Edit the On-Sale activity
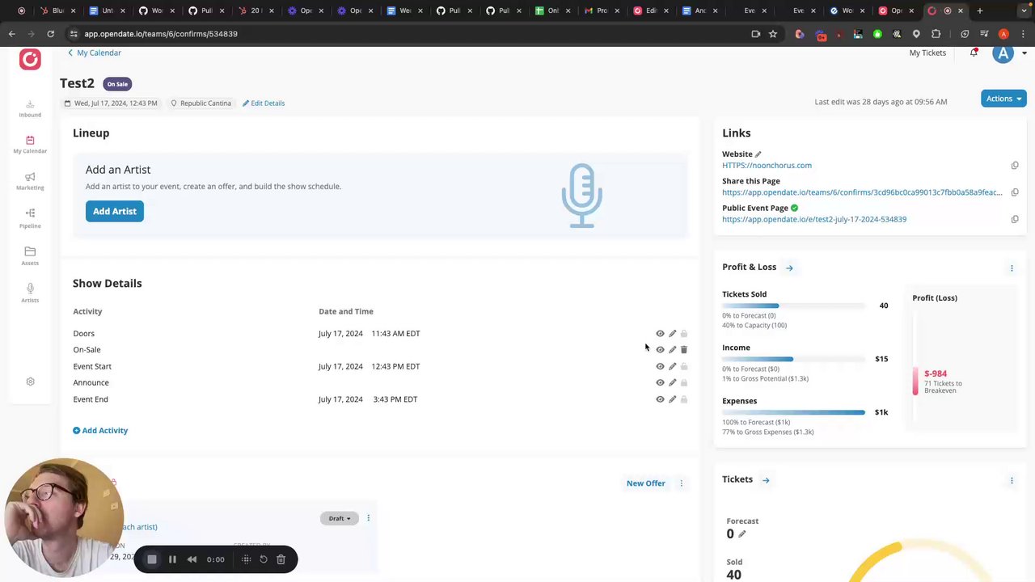Image resolution: width=1035 pixels, height=582 pixels. click(x=672, y=350)
